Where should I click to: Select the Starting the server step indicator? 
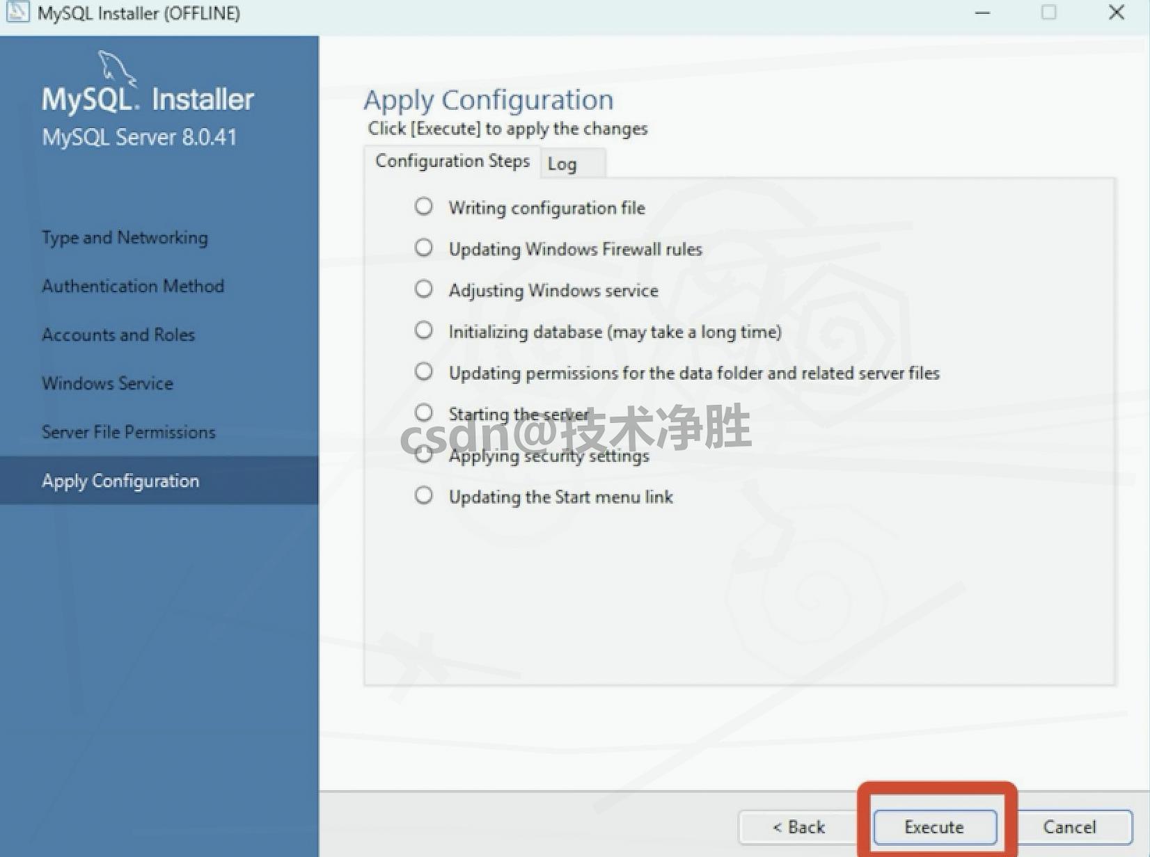tap(423, 413)
